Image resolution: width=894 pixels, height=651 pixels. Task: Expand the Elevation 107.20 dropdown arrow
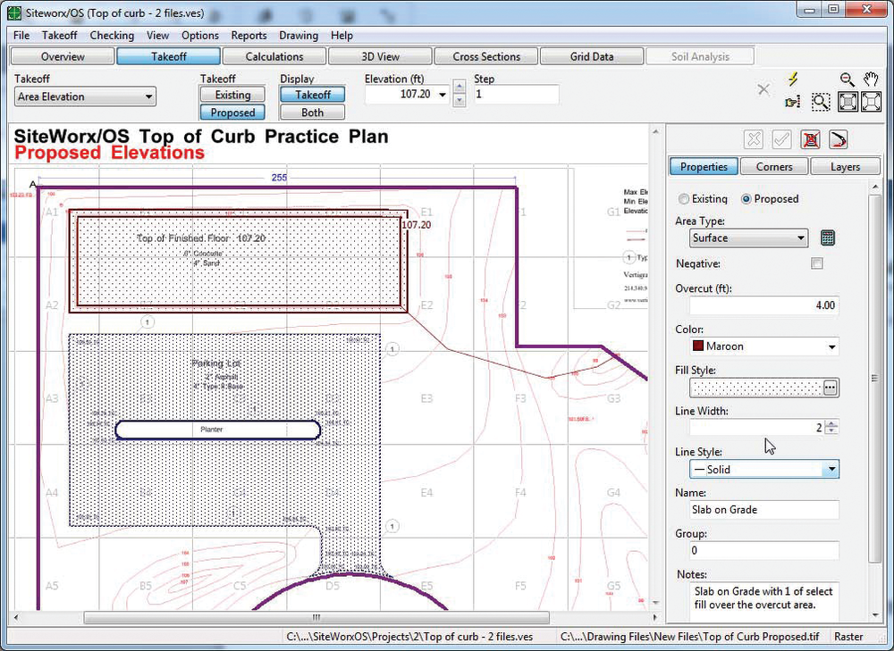[x=443, y=95]
